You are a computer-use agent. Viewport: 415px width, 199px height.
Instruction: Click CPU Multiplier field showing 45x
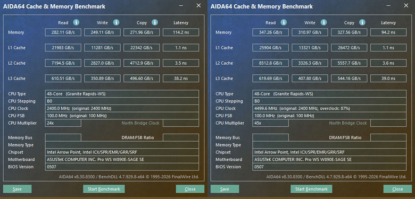[270, 123]
